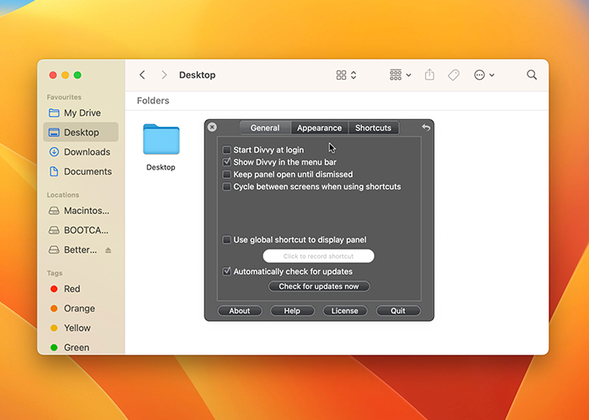The height and width of the screenshot is (420, 589).
Task: Select Desktop in the Finder sidebar
Action: [81, 133]
